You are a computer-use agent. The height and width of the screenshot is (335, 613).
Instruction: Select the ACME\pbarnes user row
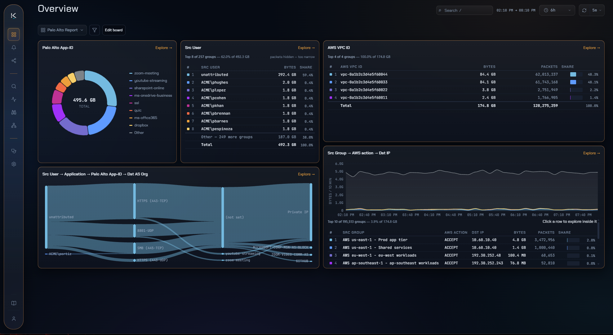point(250,121)
